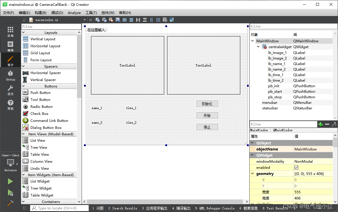Collapse the geometry property group

[253, 173]
